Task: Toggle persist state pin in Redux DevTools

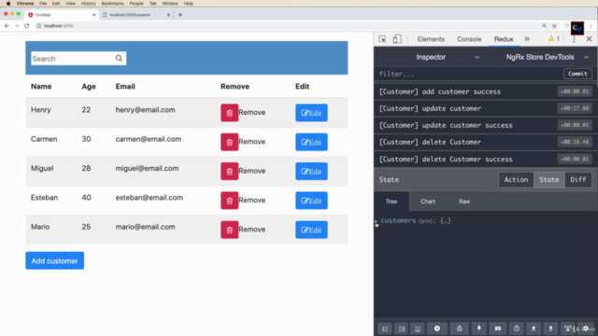Action: point(479,329)
